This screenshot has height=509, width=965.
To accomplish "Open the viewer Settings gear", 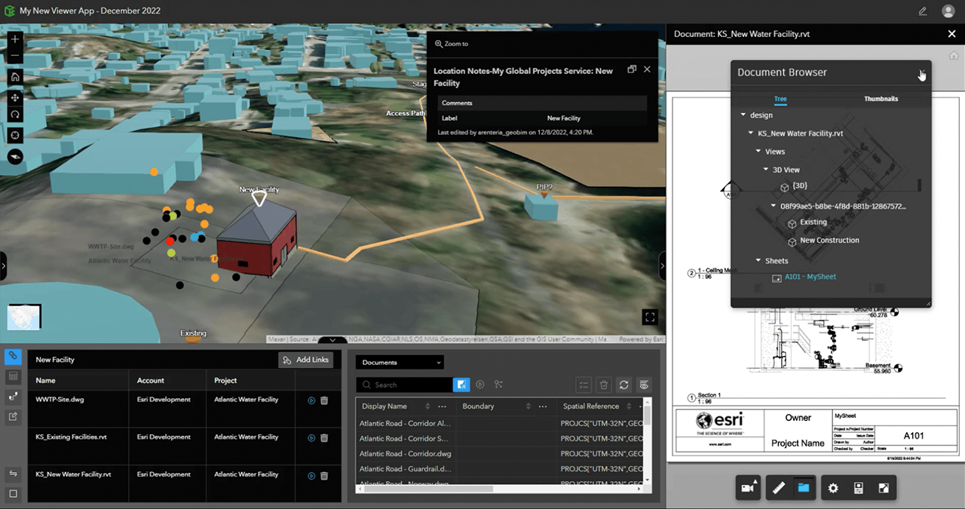I will tap(833, 488).
